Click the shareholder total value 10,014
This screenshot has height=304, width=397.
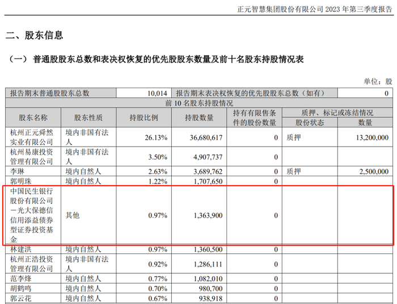157,93
